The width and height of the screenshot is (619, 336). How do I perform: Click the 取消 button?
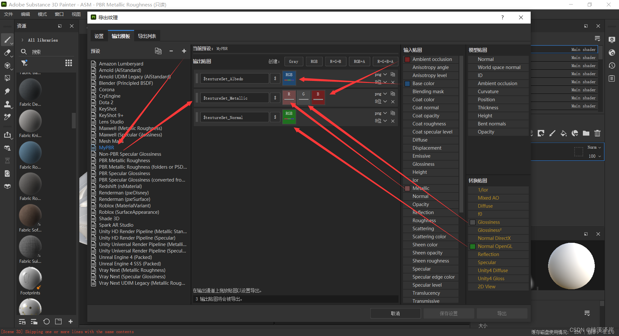click(396, 313)
